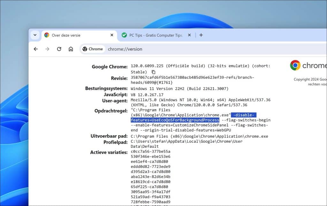Open the home page via home icon

(x=71, y=49)
